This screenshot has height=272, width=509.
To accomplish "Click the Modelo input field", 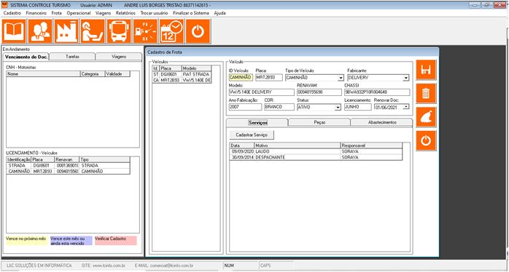I will (261, 92).
